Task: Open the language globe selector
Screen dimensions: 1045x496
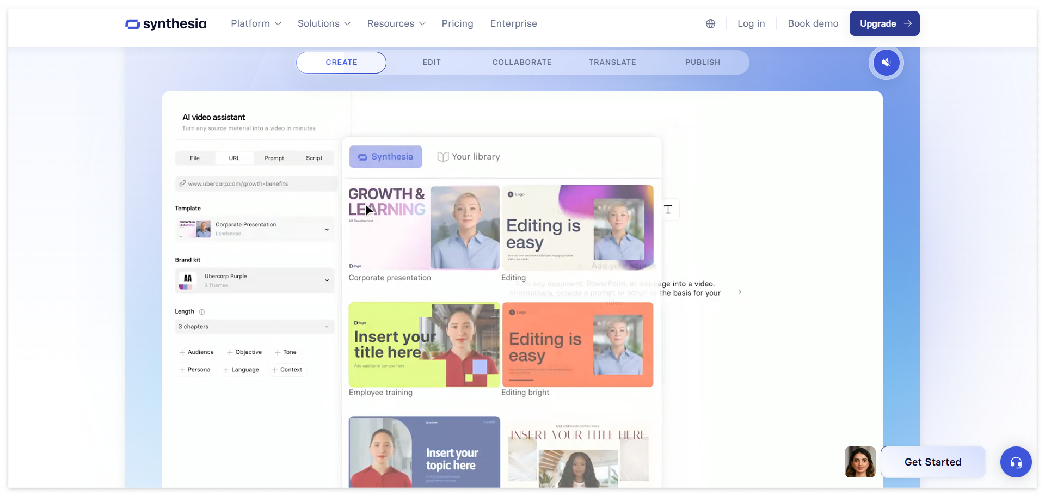Action: pos(710,24)
